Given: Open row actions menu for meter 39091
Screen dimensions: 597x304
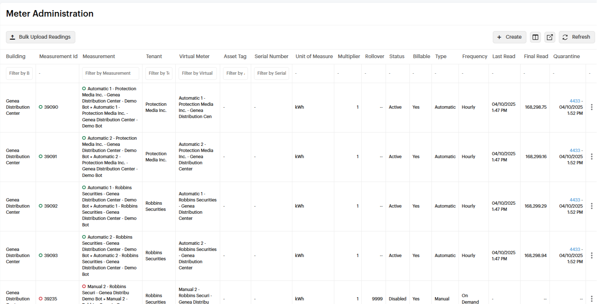Looking at the screenshot, I should (591, 157).
